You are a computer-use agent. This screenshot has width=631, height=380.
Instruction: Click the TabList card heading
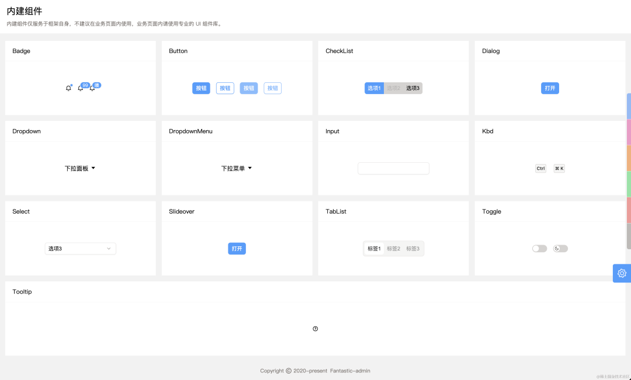335,211
